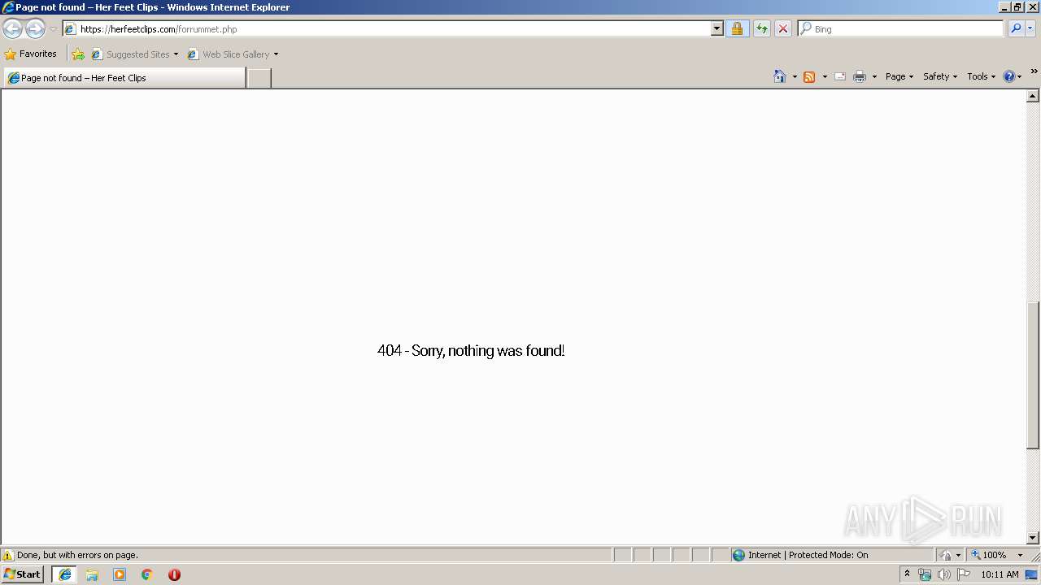The width and height of the screenshot is (1041, 585).
Task: Click 'Done, but with errors on page' status
Action: pos(78,556)
